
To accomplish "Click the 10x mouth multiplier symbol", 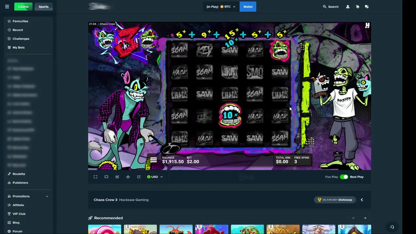I will (x=230, y=115).
